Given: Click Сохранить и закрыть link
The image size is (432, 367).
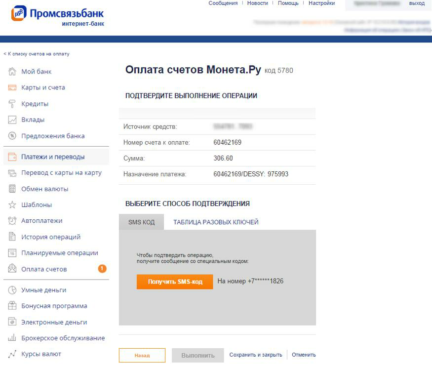Looking at the screenshot, I should pos(256,355).
